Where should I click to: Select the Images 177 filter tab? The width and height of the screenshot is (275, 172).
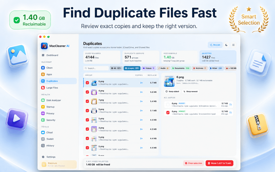[132, 68]
